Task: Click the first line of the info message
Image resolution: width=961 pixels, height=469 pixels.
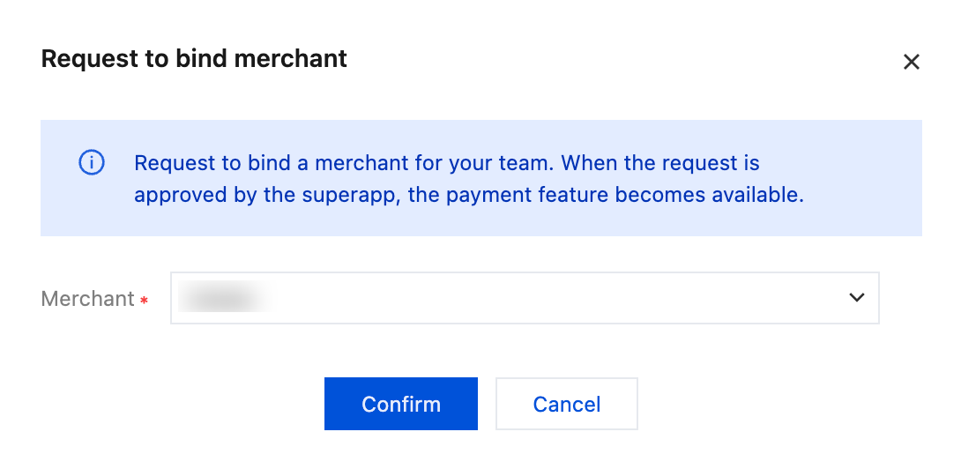Action: click(446, 163)
